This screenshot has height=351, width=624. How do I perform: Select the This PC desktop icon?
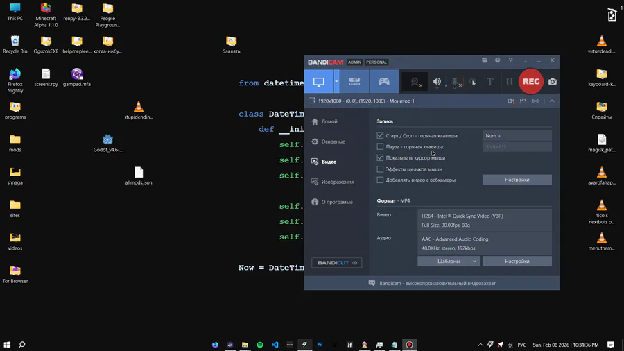point(15,12)
